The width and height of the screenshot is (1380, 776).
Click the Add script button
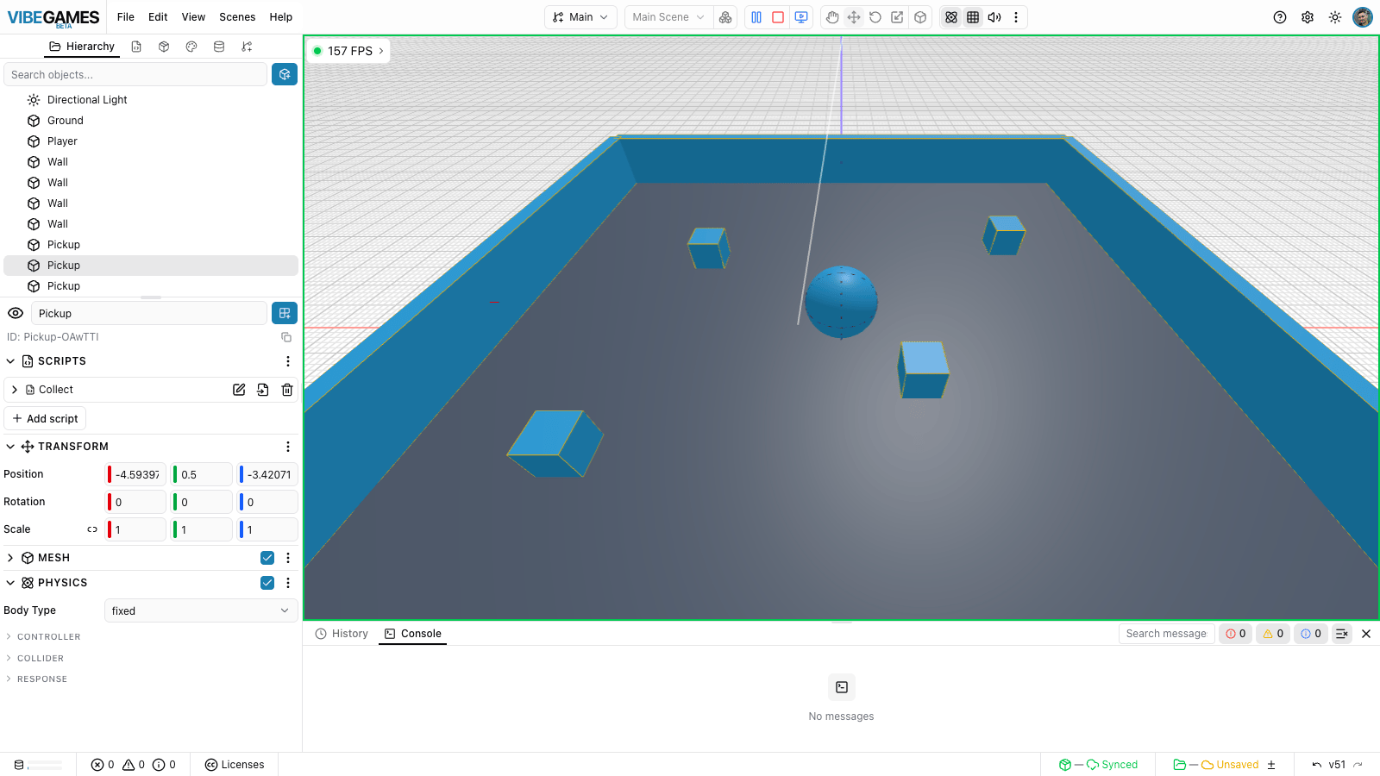coord(45,418)
